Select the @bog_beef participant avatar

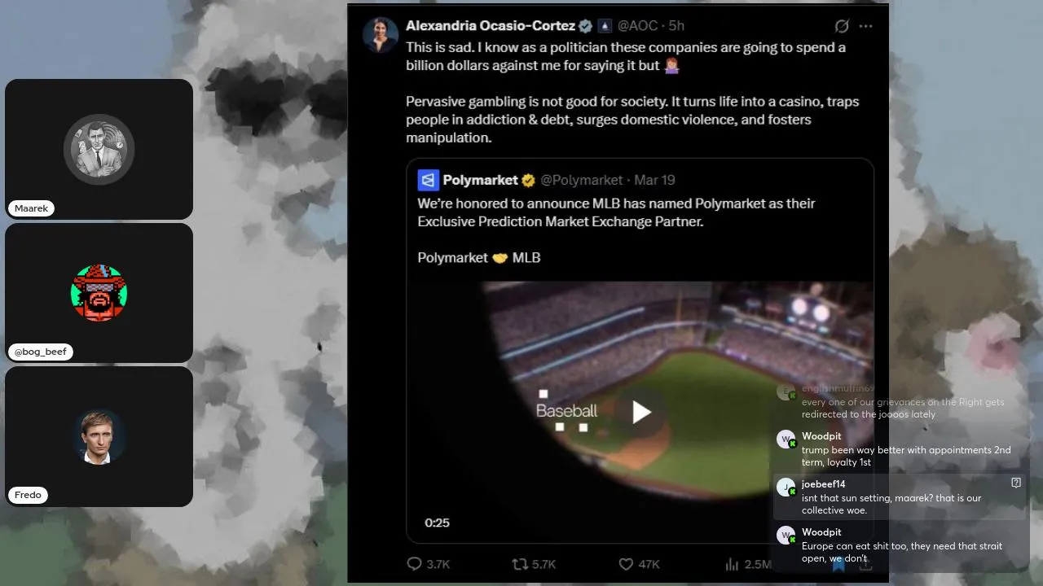99,292
